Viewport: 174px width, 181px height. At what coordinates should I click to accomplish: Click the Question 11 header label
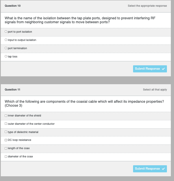click(x=13, y=90)
